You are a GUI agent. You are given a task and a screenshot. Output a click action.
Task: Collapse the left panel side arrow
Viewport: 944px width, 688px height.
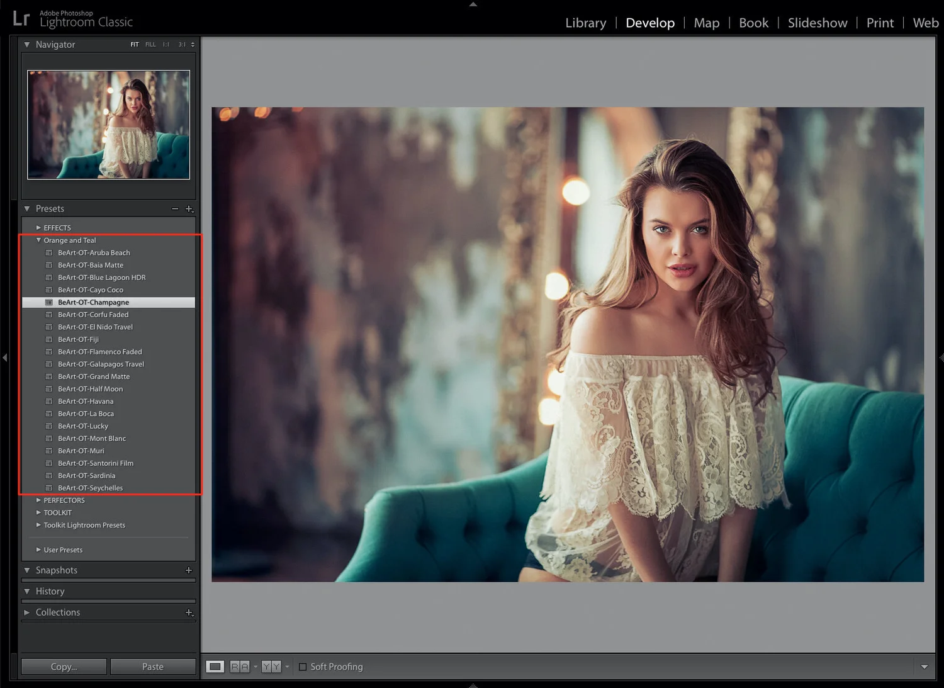(x=4, y=358)
